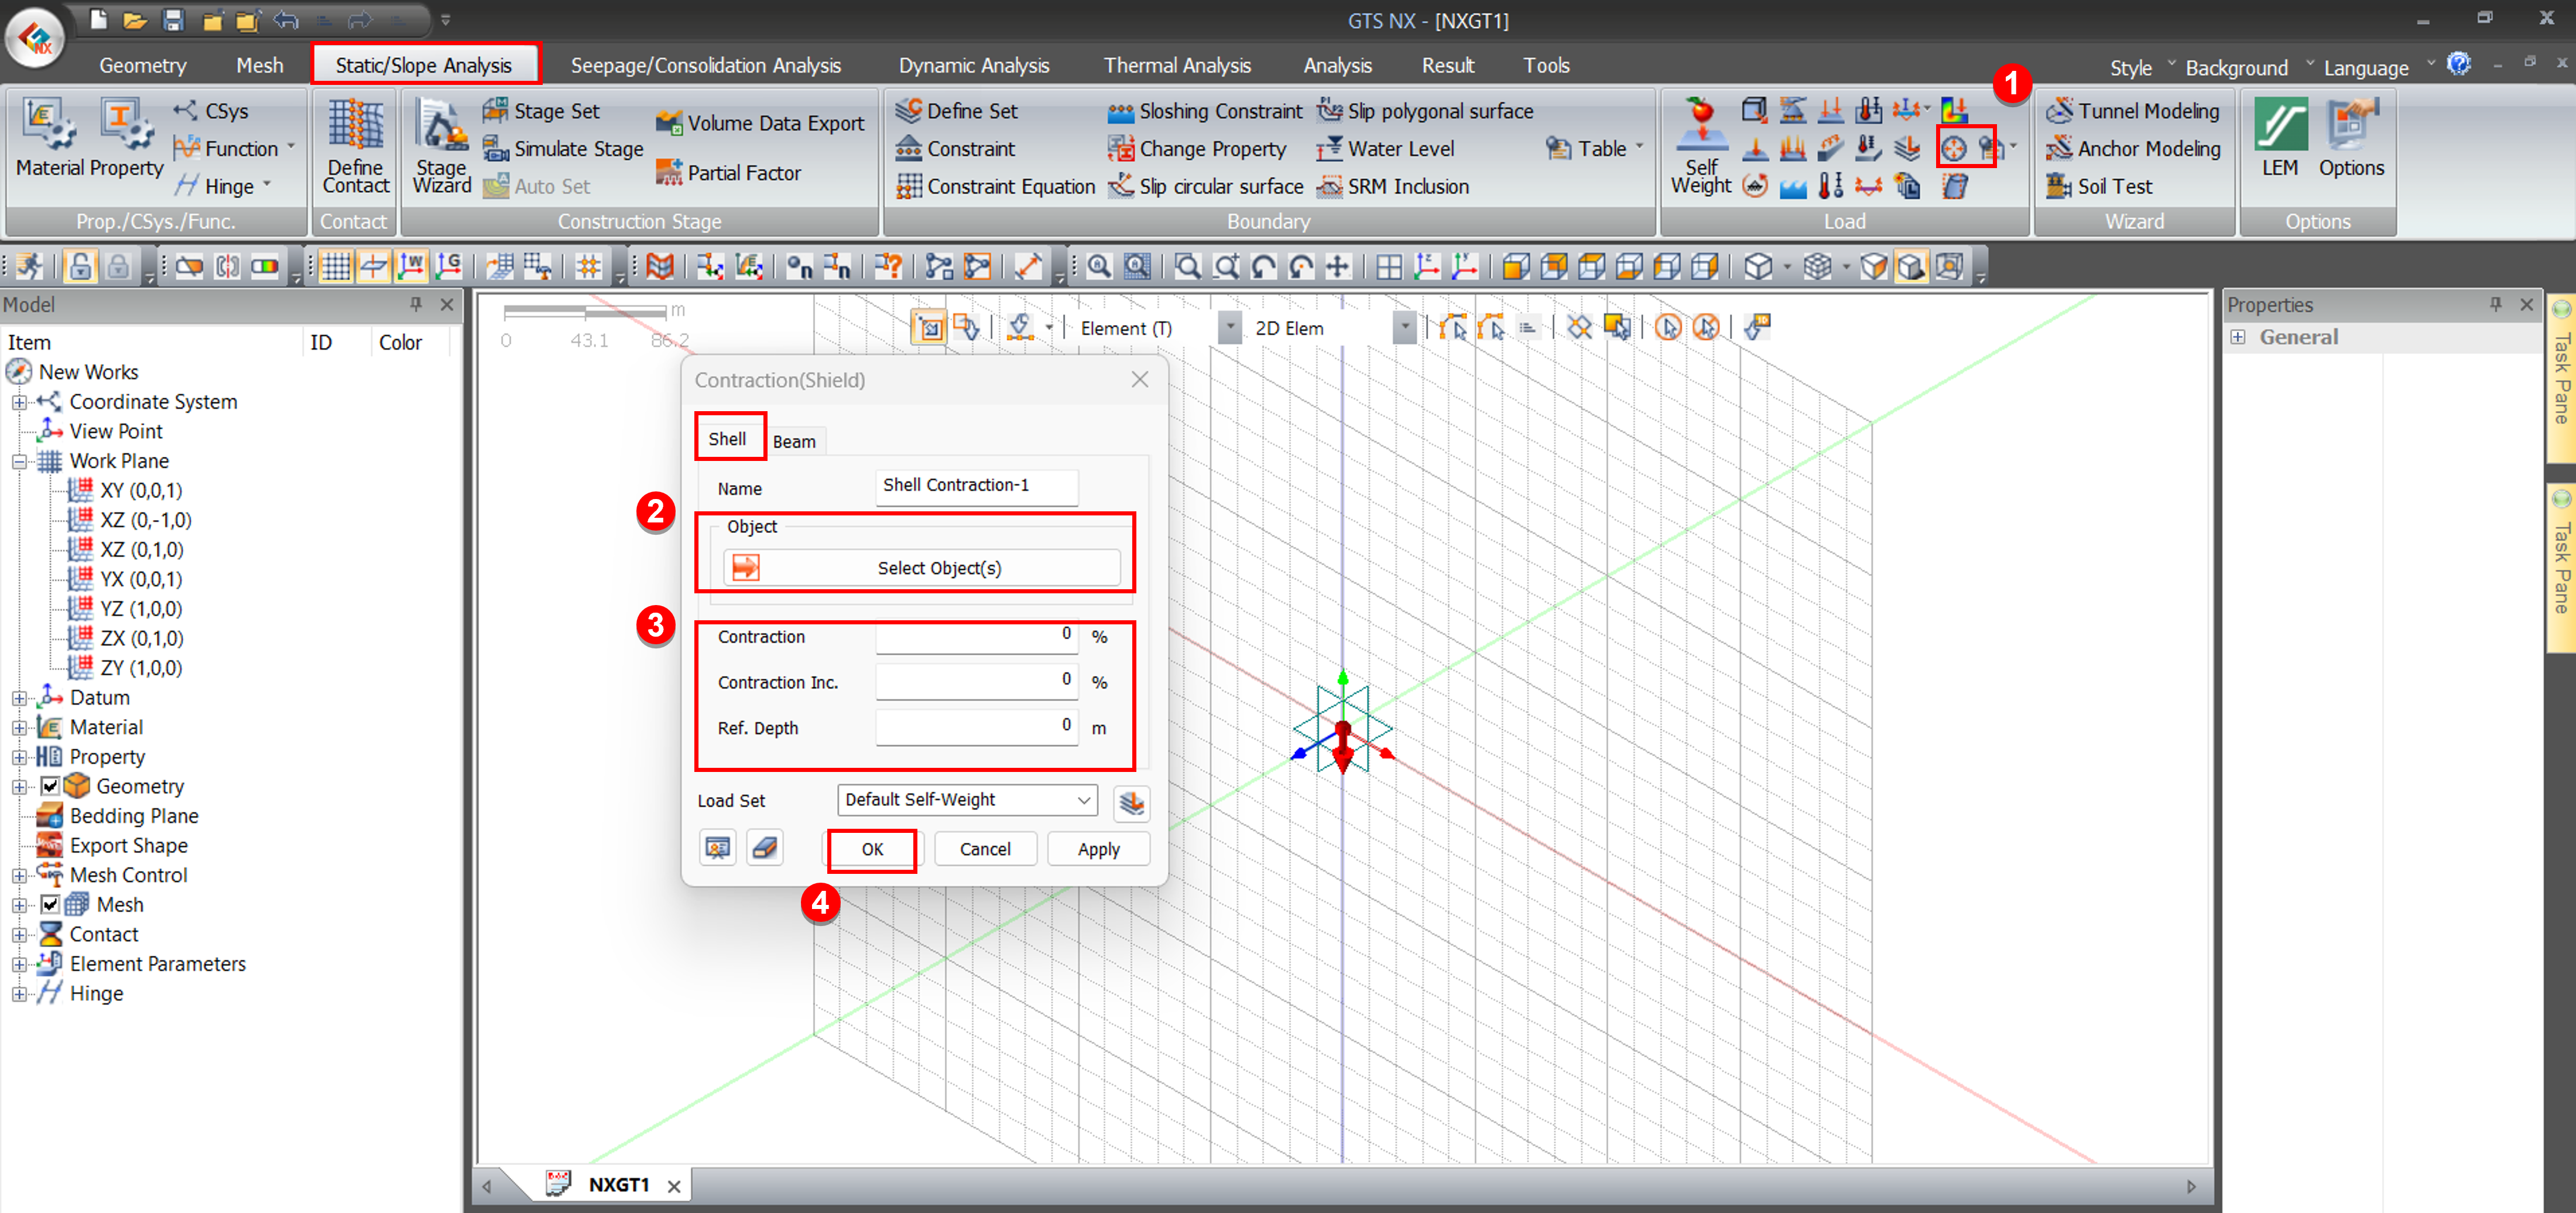Toggle Geometry visibility checkbox in tree
The image size is (2576, 1213).
pyautogui.click(x=50, y=787)
